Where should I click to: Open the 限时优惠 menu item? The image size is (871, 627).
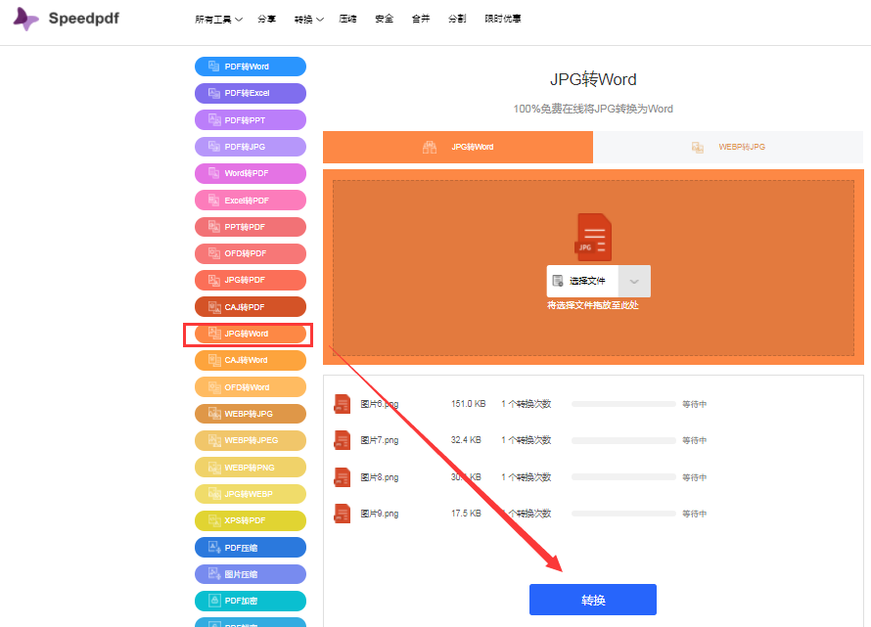click(503, 19)
